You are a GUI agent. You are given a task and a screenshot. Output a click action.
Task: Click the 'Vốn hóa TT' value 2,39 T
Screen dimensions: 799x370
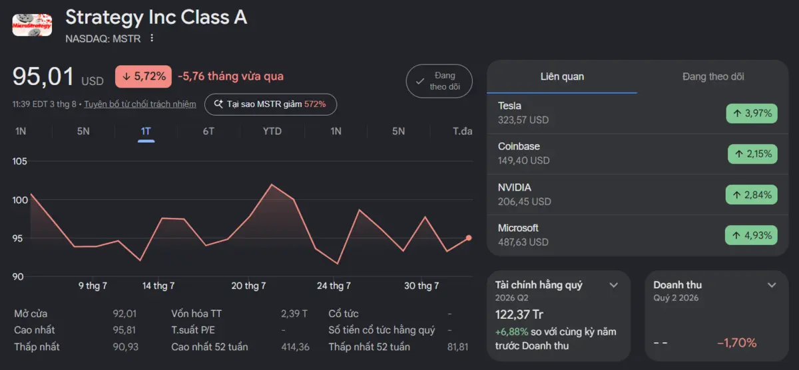[x=294, y=314]
